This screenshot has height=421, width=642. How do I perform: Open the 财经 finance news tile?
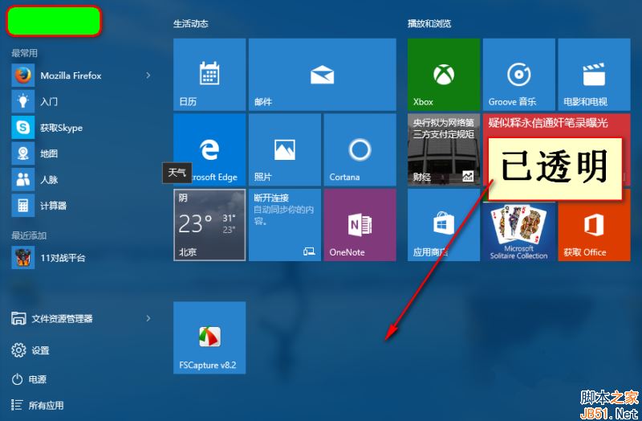[444, 149]
